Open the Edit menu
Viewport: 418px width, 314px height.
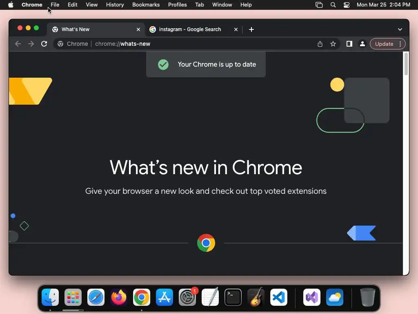[73, 5]
